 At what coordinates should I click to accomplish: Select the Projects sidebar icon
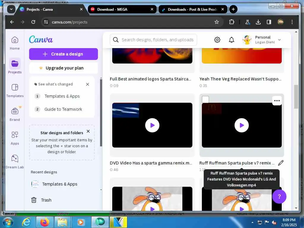15,64
